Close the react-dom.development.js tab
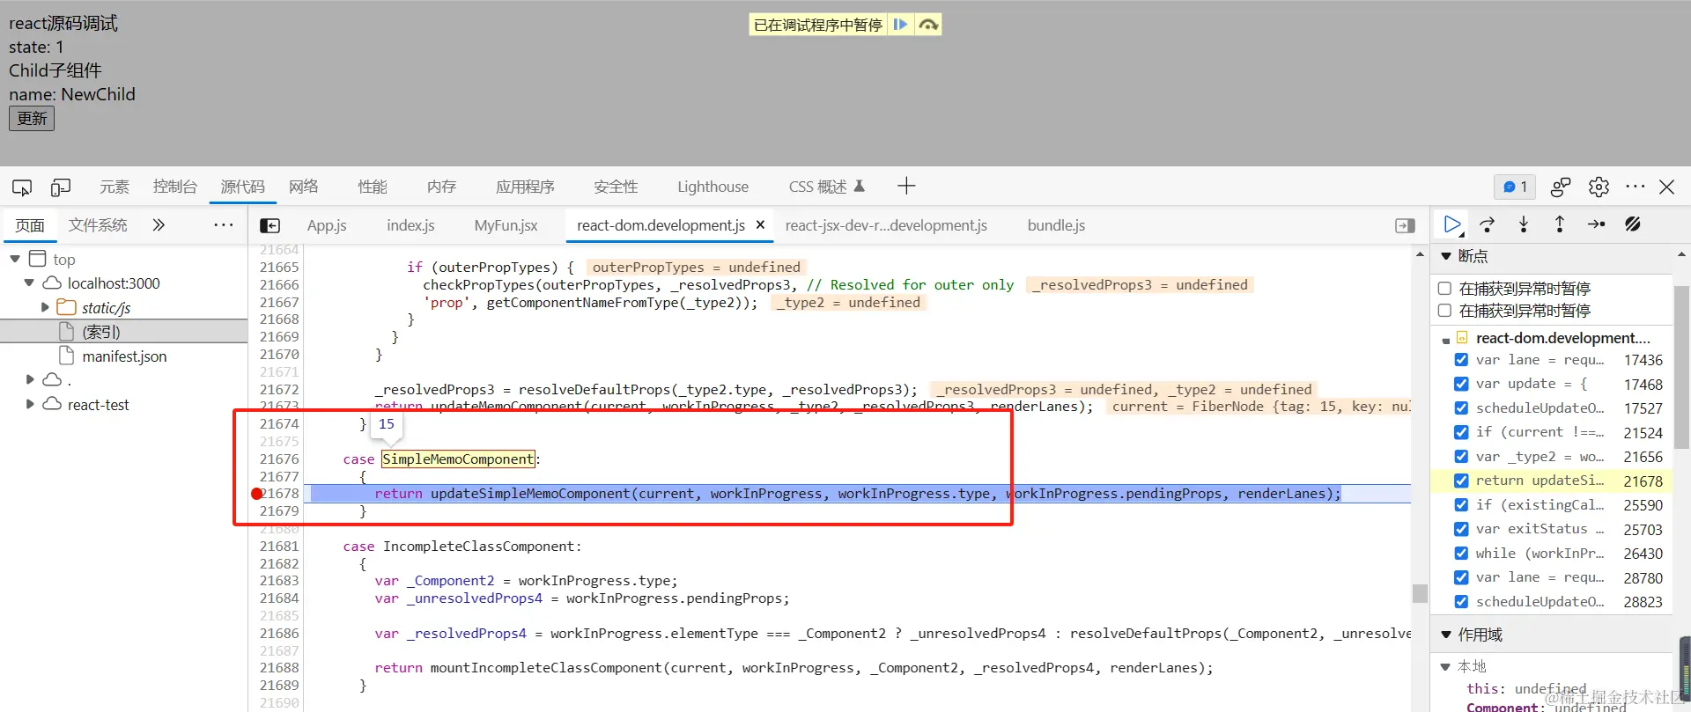1691x712 pixels. click(760, 224)
